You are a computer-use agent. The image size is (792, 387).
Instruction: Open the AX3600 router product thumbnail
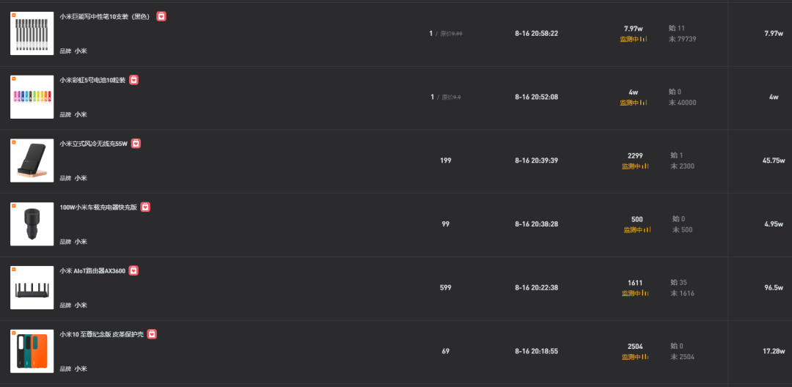coord(32,287)
